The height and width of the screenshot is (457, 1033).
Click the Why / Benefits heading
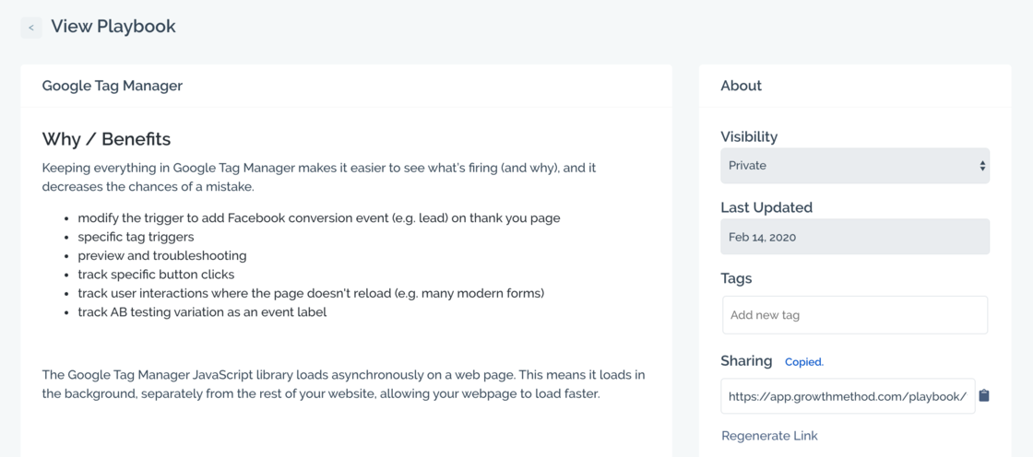pos(106,139)
